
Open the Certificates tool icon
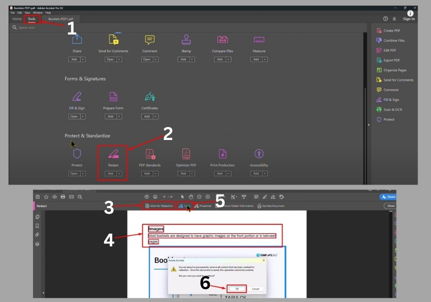(150, 96)
